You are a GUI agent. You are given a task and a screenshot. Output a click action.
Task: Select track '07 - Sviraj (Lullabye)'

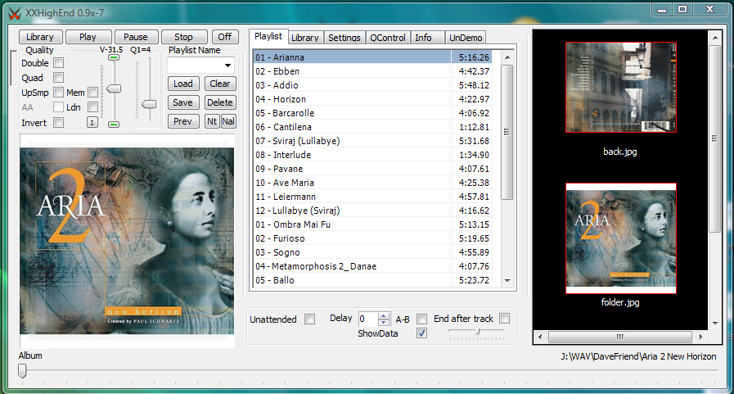pos(372,141)
